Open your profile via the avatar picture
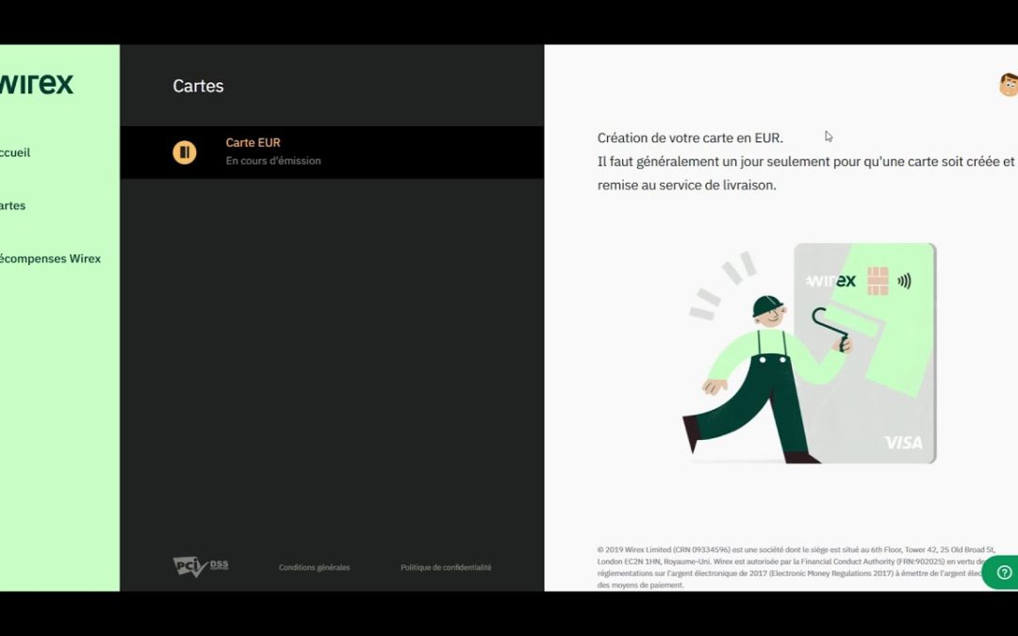The image size is (1018, 636). click(1009, 85)
